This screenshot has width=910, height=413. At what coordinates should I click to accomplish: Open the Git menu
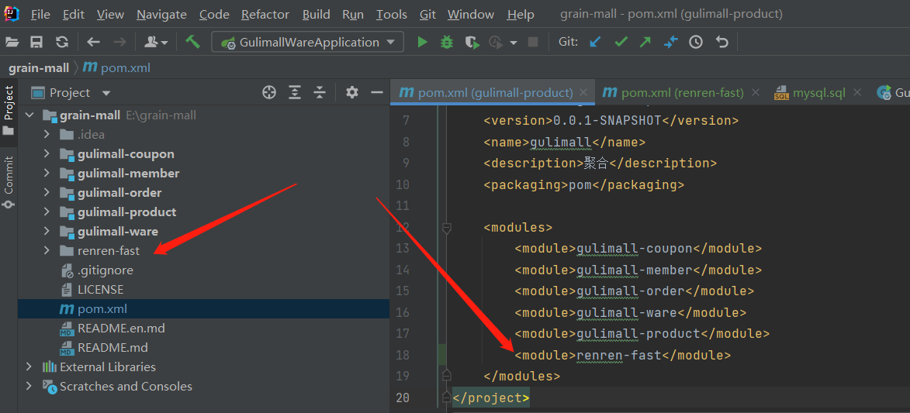pos(427,15)
